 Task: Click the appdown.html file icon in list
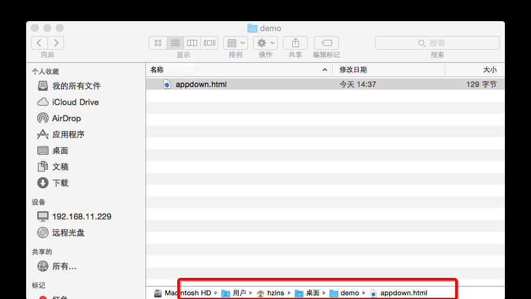tap(167, 85)
